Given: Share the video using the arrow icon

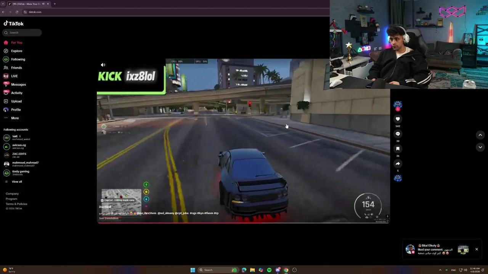Looking at the screenshot, I should [398, 164].
